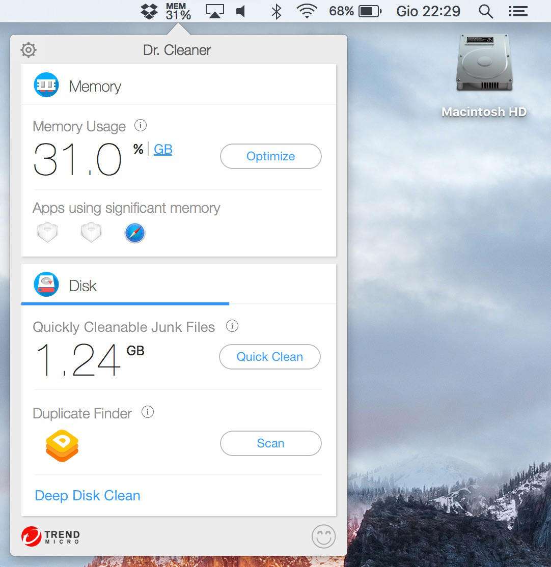
Task: Click Scan for duplicate files
Action: 270,443
